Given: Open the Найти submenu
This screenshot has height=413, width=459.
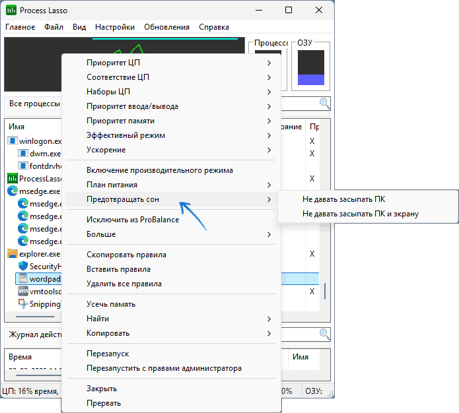Looking at the screenshot, I should click(x=171, y=319).
